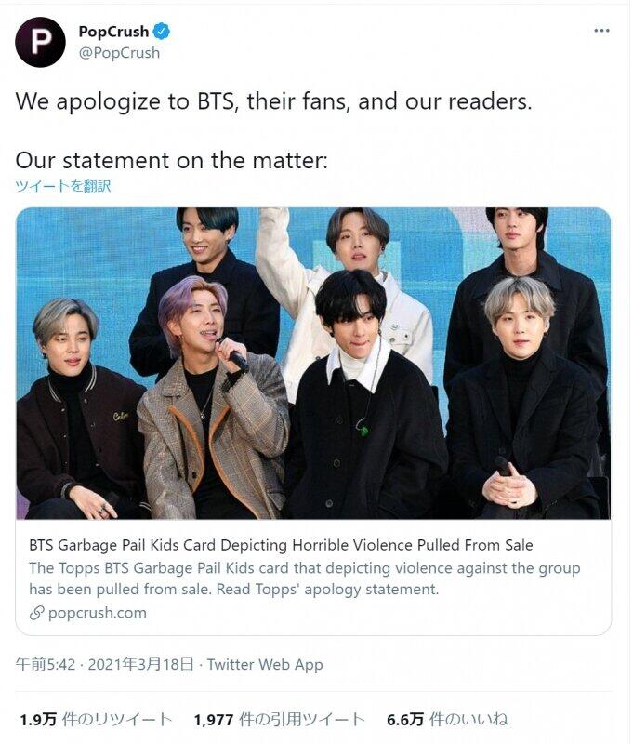633x744 pixels.
Task: Click the PopCrush profile avatar
Action: point(40,42)
